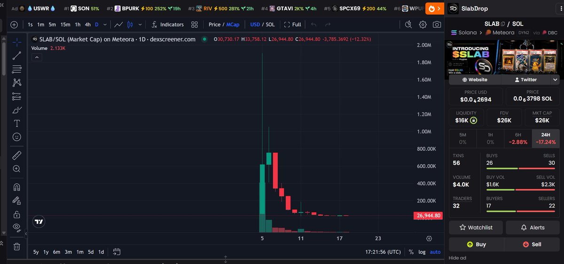Select the text annotation tool
This screenshot has height=264, width=564.
(17, 124)
